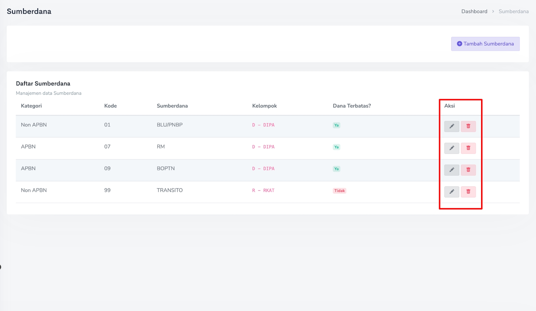Go to Dashboard via breadcrumb link
Image resolution: width=536 pixels, height=311 pixels.
(474, 11)
